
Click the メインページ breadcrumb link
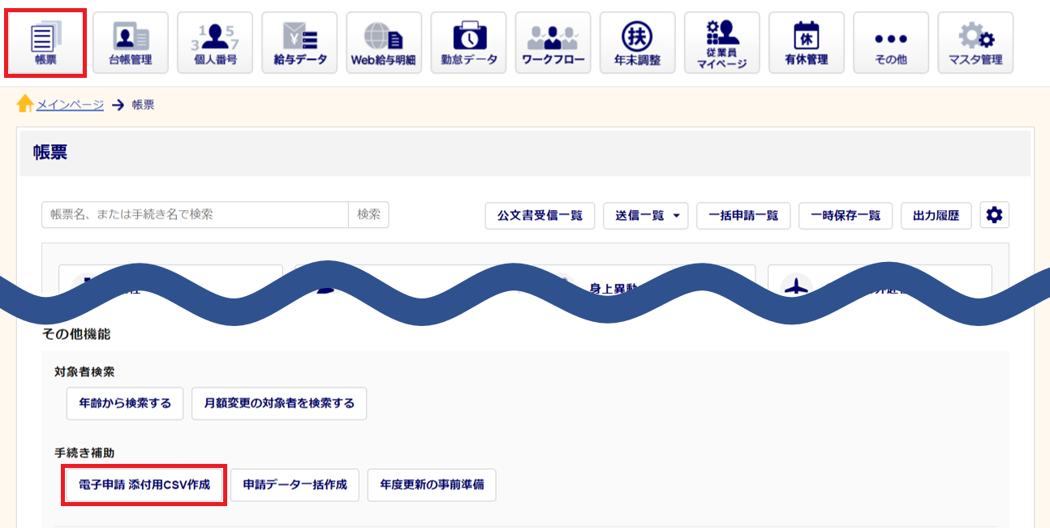(70, 105)
